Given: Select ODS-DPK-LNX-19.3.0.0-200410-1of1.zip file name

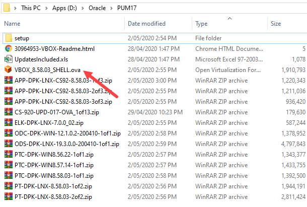Looking at the screenshot, I should (67, 144).
